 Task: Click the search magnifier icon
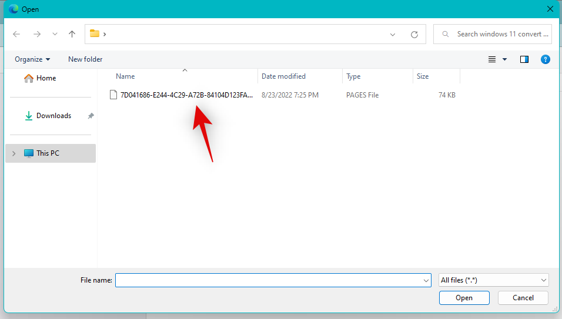coord(446,34)
